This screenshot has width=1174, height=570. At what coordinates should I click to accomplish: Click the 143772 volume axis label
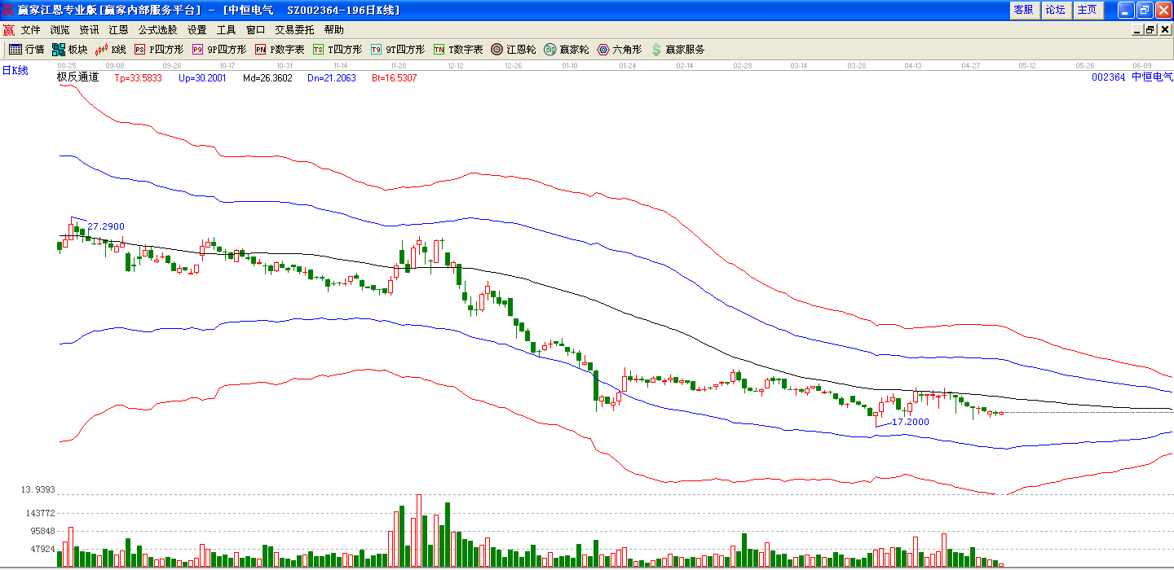(40, 513)
